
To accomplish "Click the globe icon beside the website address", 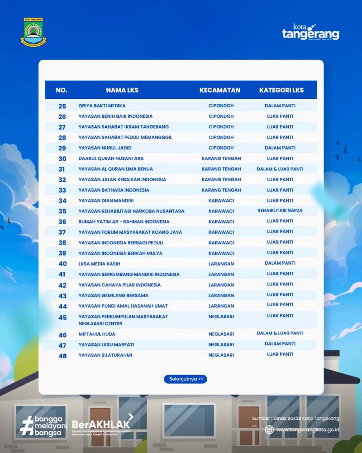I will pos(269,429).
